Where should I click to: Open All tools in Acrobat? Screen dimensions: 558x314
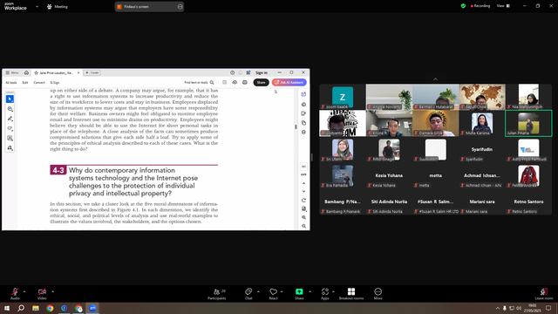coord(11,83)
